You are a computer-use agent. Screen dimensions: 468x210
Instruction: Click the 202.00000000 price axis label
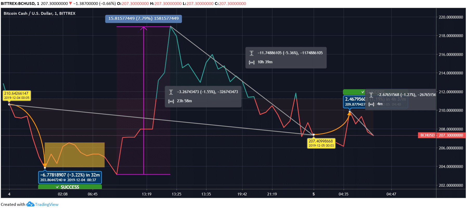coord(451,185)
